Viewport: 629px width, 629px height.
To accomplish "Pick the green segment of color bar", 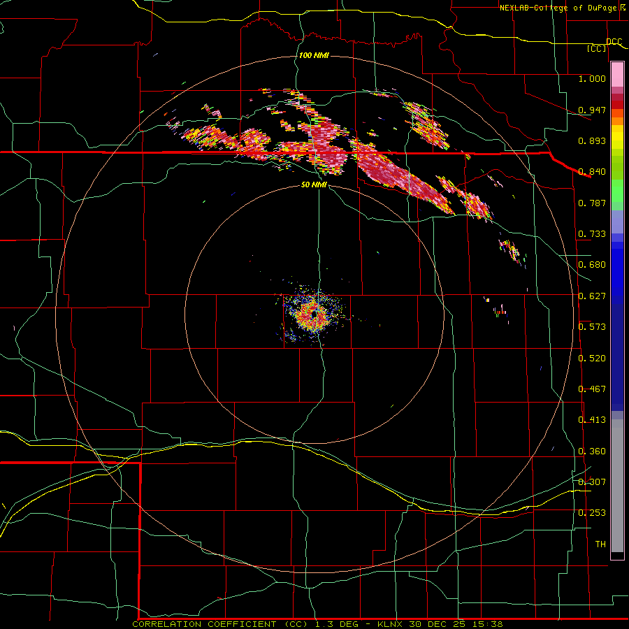I will (x=617, y=191).
